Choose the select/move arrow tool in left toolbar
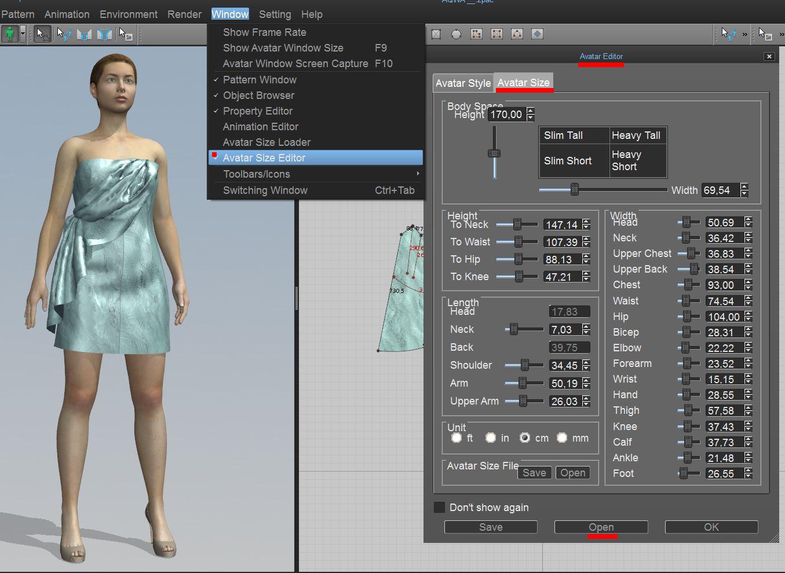This screenshot has height=573, width=785. [x=42, y=35]
